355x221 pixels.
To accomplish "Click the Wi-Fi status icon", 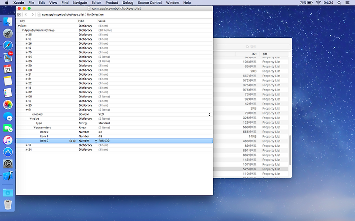I will tap(319, 3).
